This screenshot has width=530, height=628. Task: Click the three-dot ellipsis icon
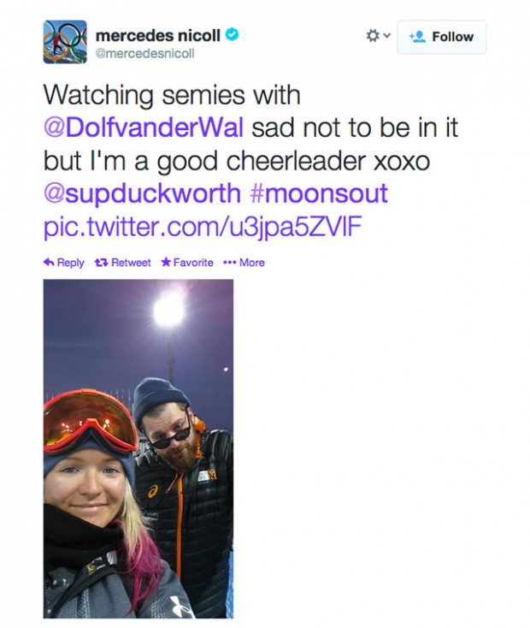[x=228, y=263]
